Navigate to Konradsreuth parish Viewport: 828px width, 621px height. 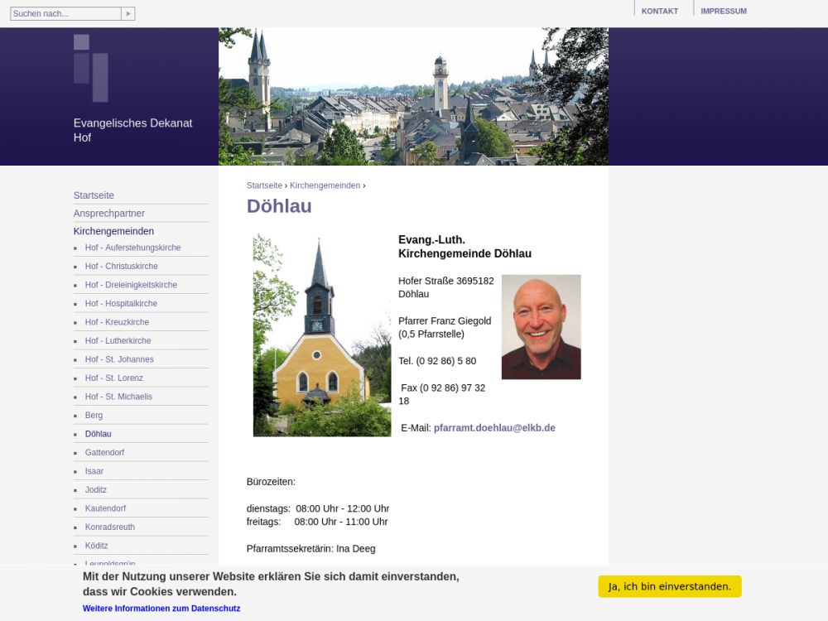click(x=109, y=527)
